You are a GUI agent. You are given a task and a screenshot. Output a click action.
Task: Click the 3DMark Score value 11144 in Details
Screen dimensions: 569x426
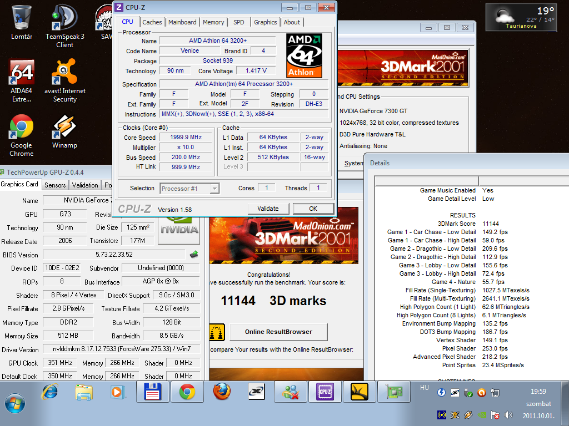tap(491, 224)
